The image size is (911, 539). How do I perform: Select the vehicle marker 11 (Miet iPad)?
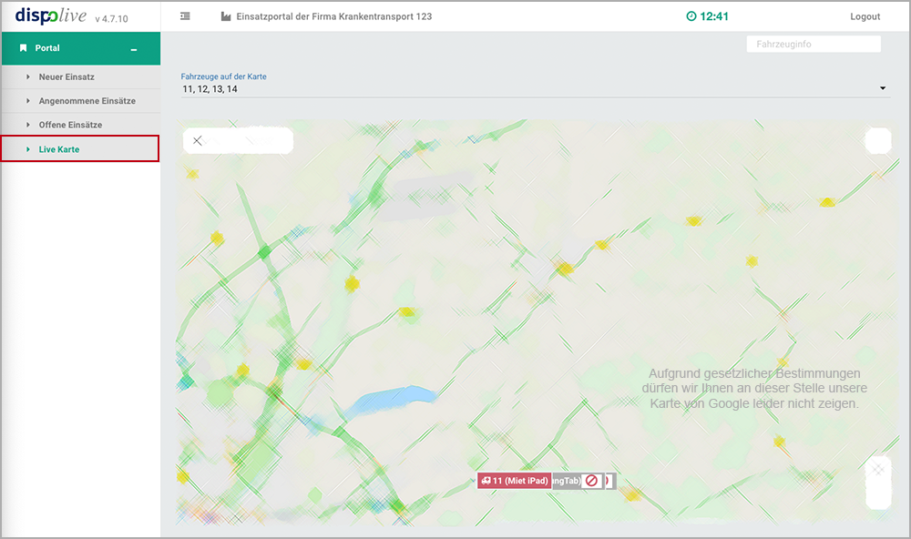click(x=515, y=481)
